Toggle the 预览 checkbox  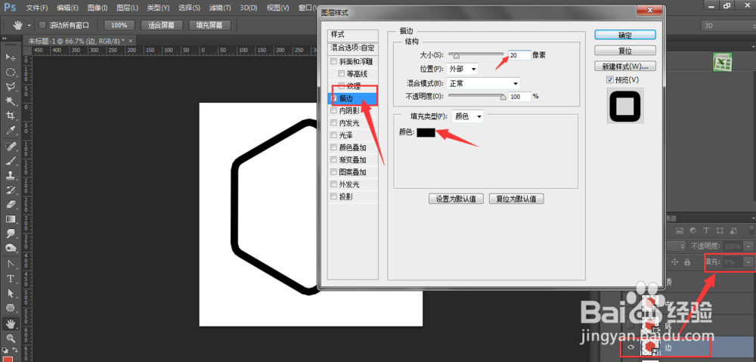tap(610, 79)
